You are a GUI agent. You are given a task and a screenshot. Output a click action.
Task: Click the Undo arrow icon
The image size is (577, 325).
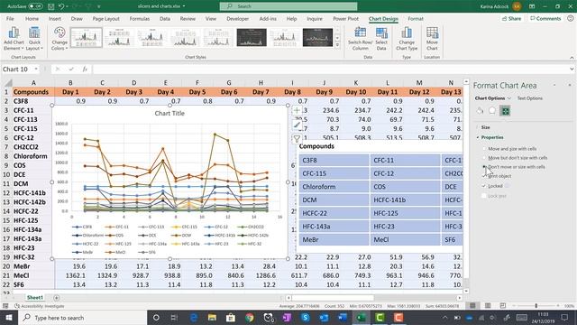pos(61,6)
